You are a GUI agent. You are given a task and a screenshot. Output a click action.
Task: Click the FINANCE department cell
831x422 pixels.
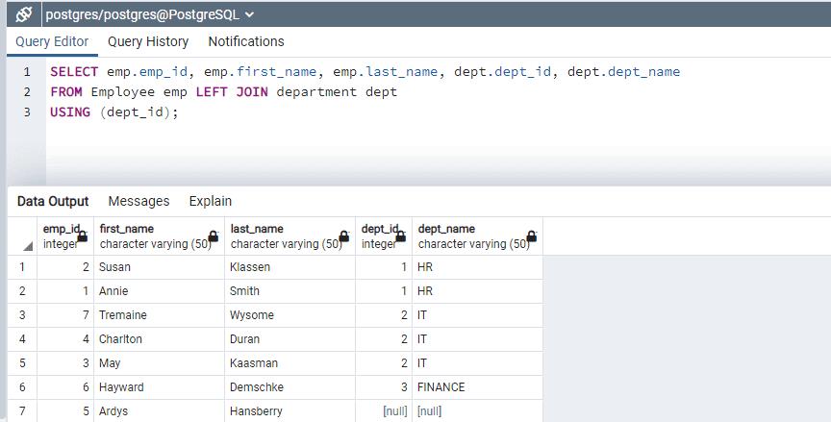click(x=477, y=386)
